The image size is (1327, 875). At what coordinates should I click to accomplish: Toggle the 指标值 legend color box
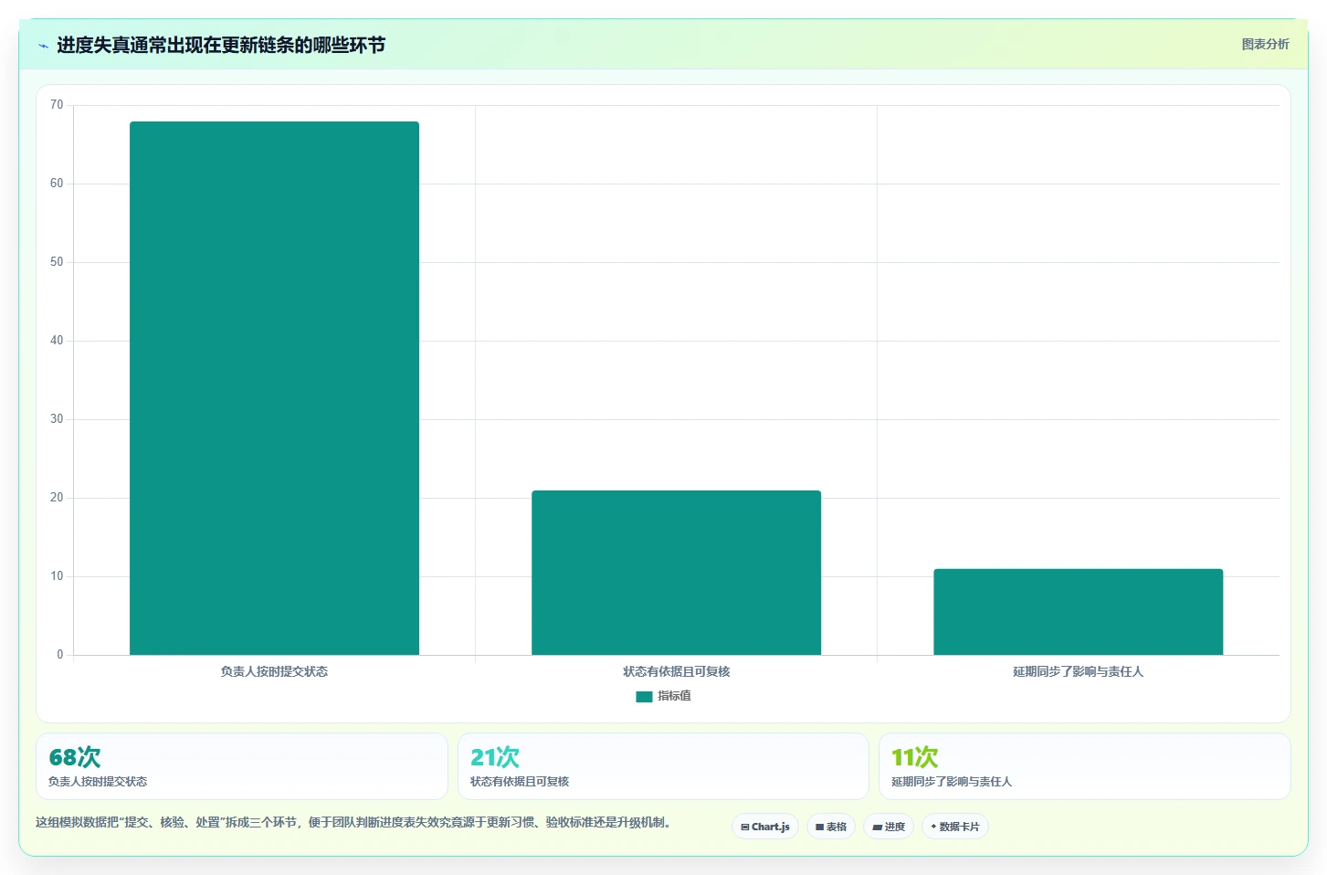[x=644, y=697]
